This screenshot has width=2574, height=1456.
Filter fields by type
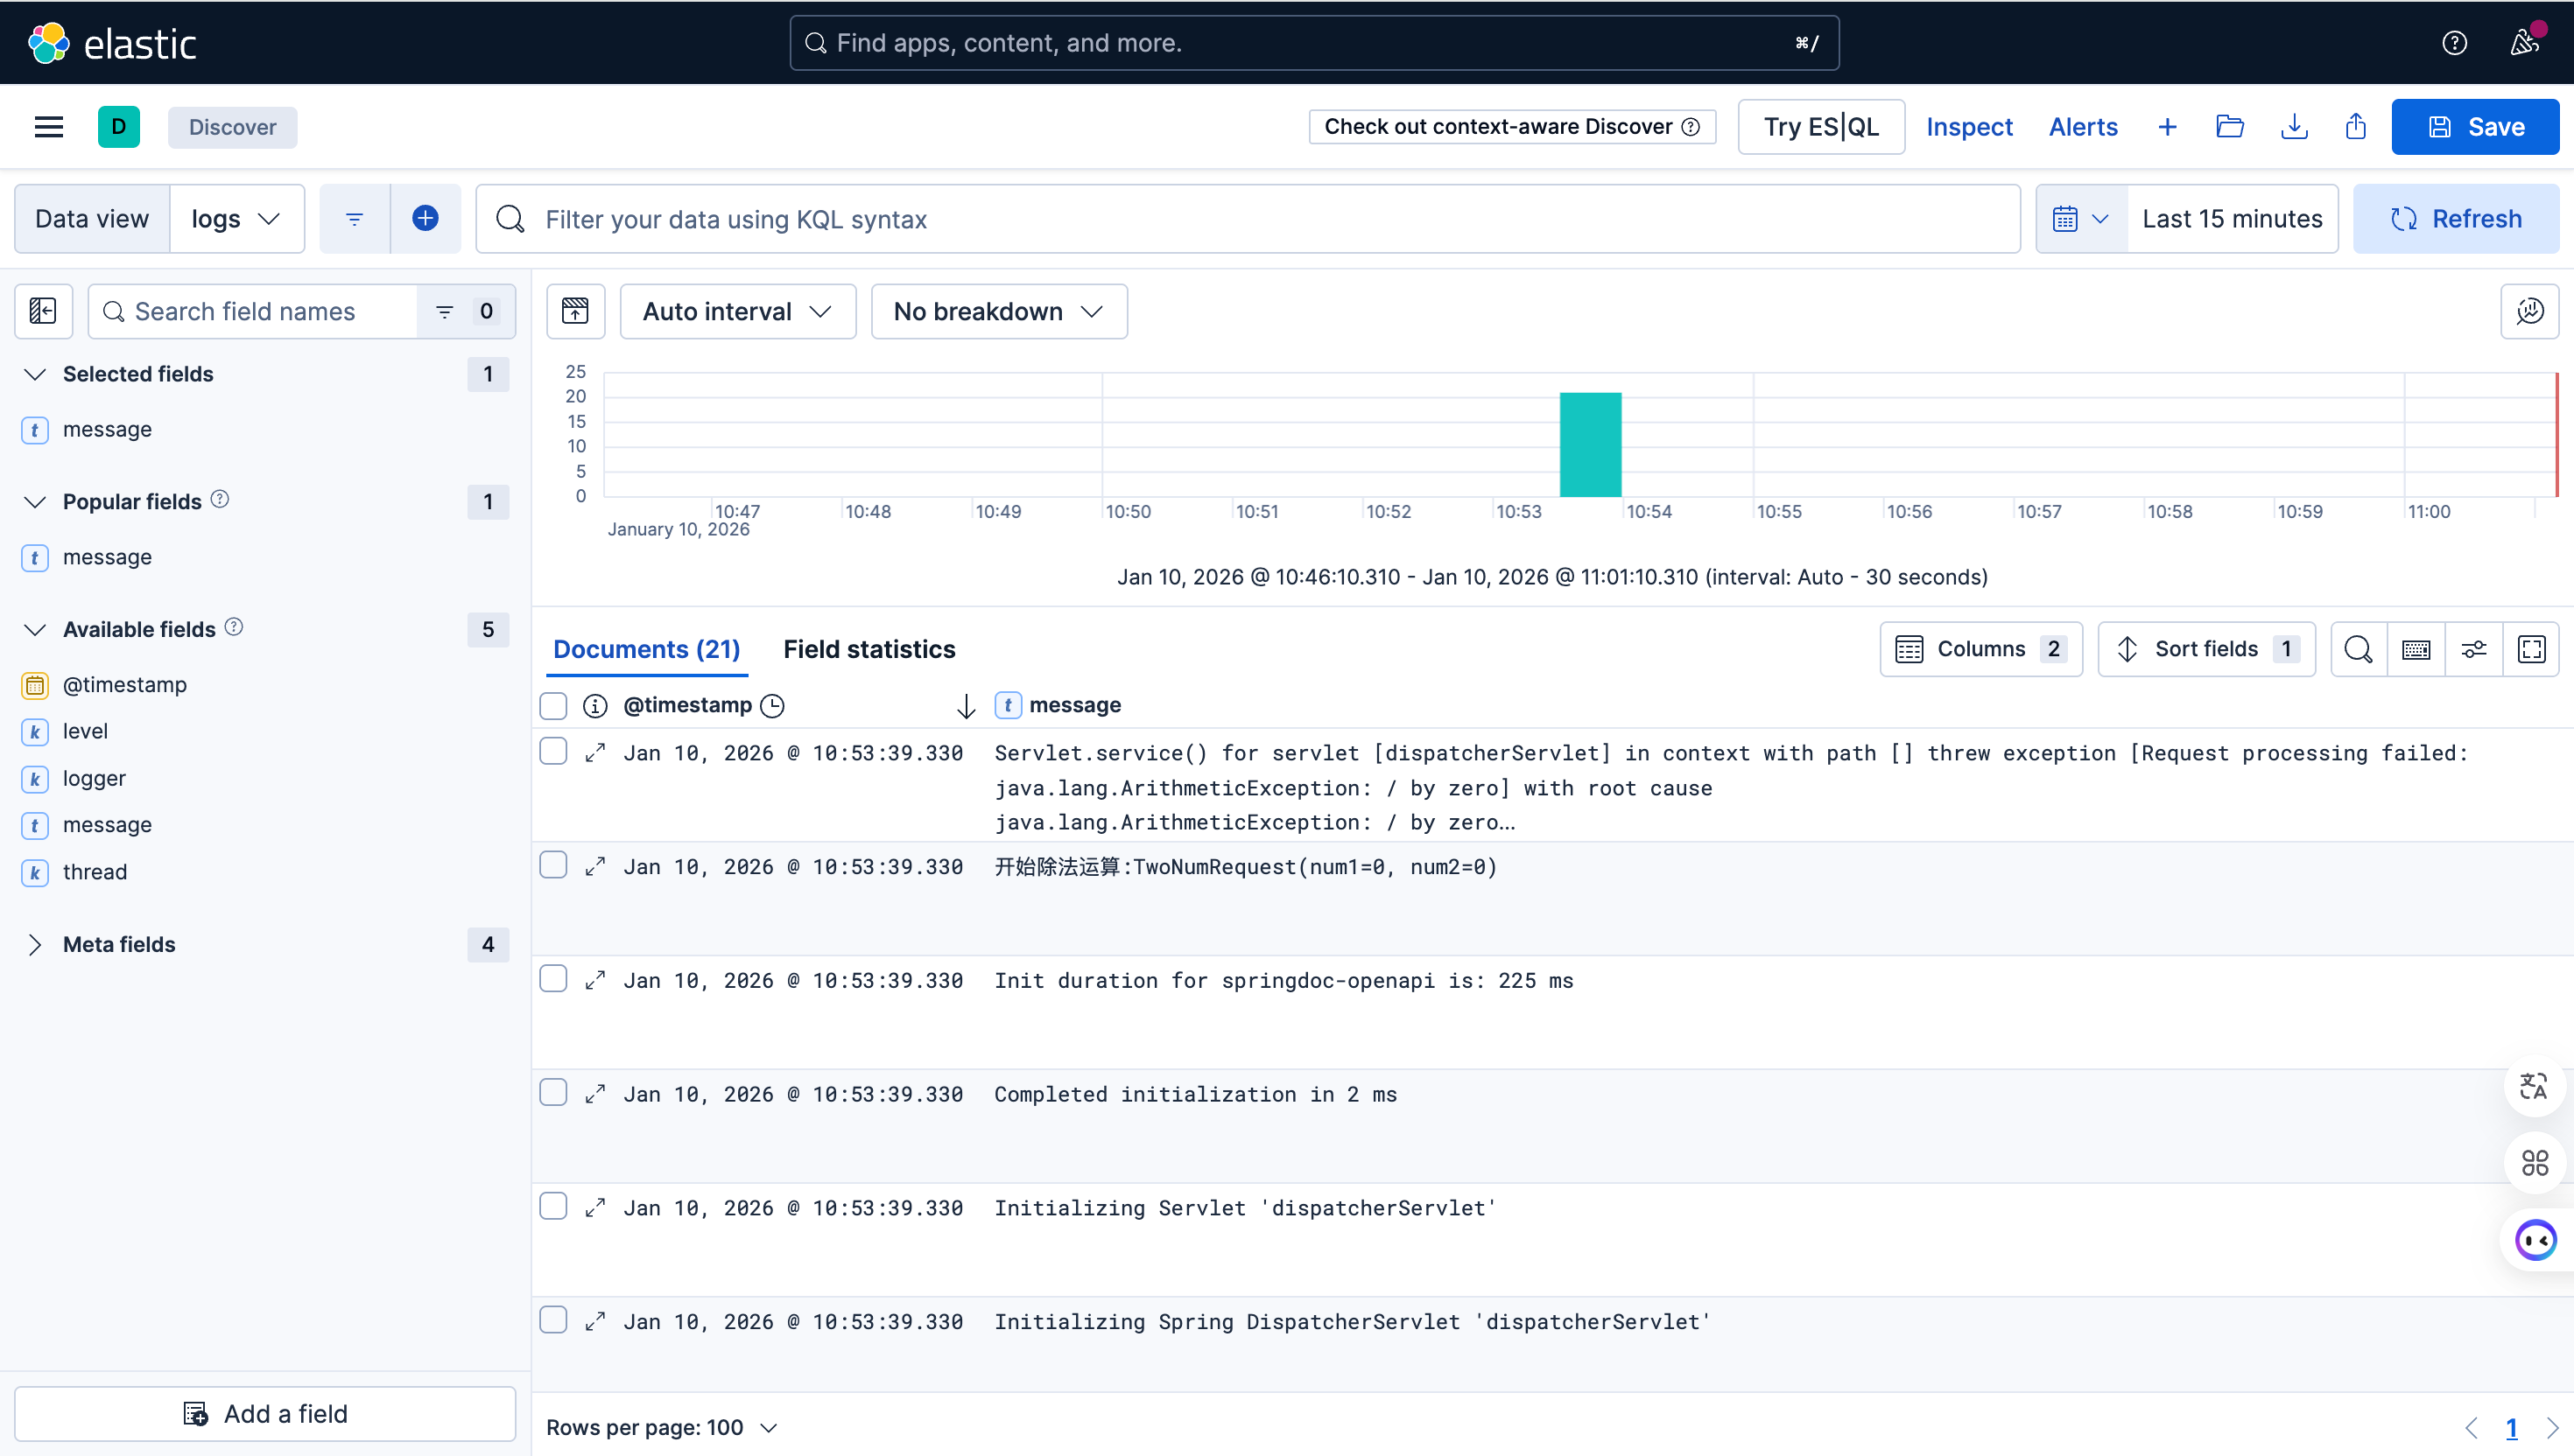(465, 311)
